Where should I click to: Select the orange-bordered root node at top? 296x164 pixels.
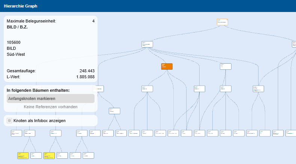click(222, 22)
